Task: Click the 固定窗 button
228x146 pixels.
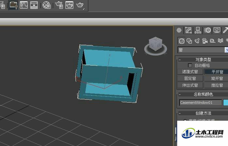Action: [190, 79]
